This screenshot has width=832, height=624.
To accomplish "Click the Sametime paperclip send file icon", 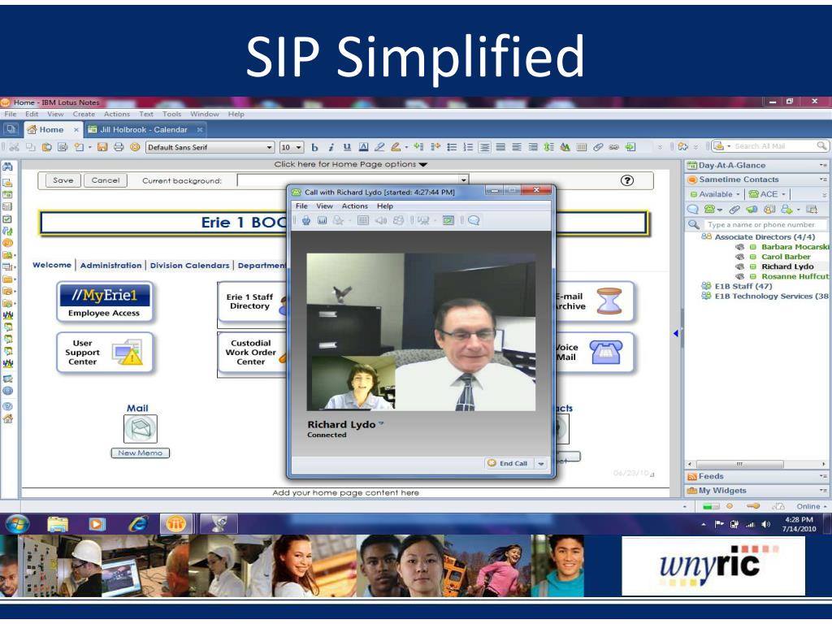I will point(734,209).
